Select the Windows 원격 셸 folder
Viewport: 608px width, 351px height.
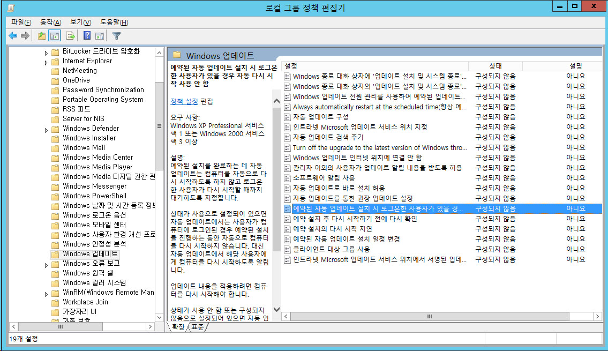88,273
